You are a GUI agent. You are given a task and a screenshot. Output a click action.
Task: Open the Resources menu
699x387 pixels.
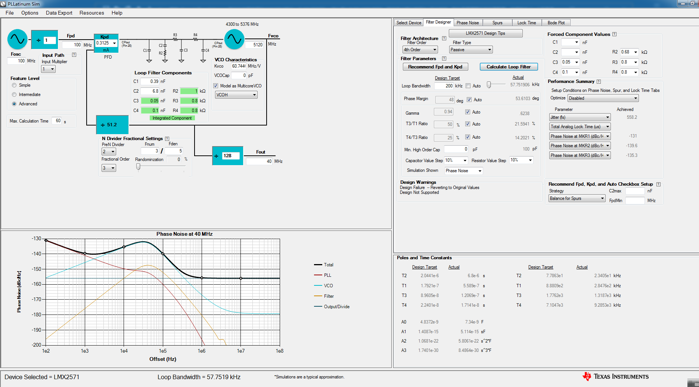92,13
